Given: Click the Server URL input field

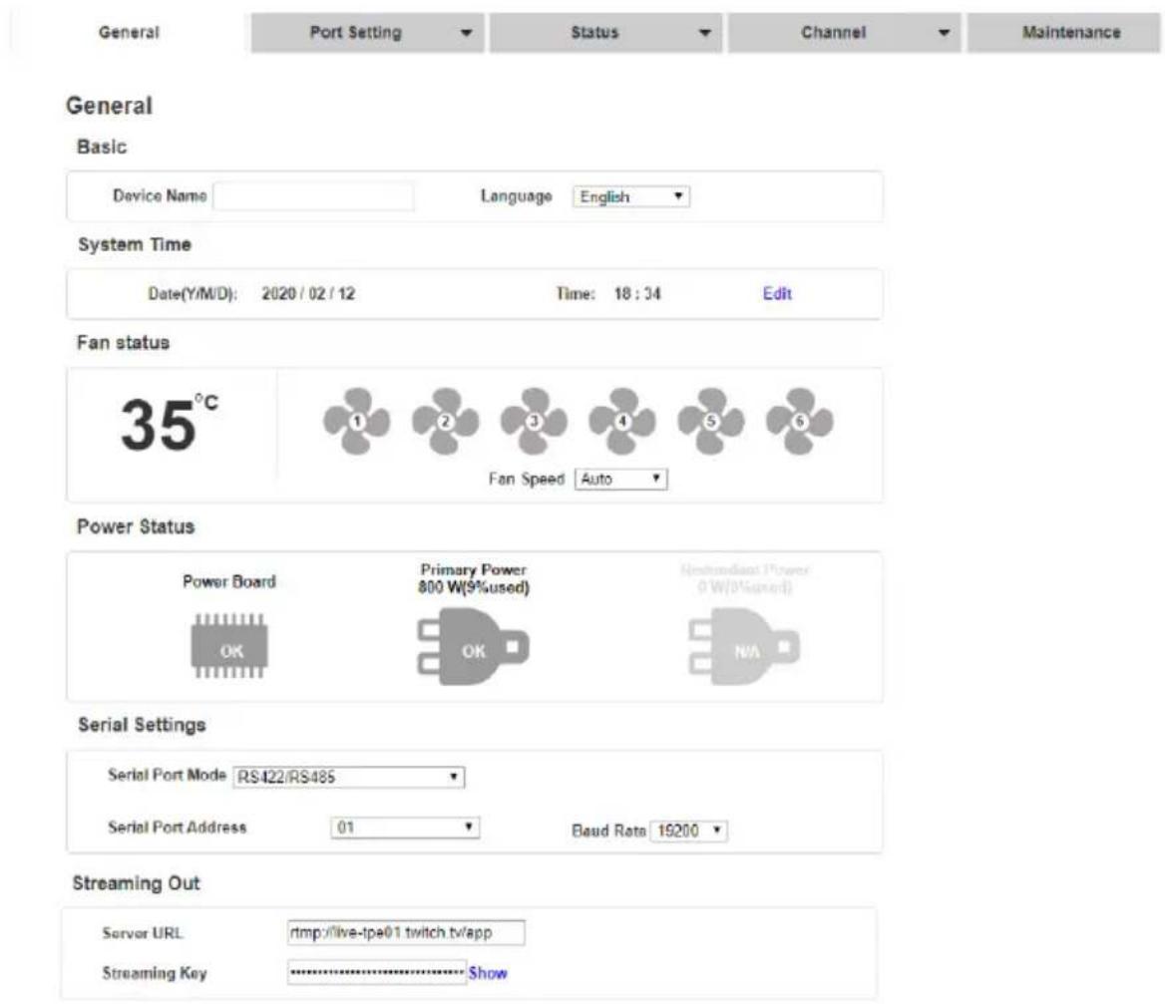Looking at the screenshot, I should (x=406, y=932).
